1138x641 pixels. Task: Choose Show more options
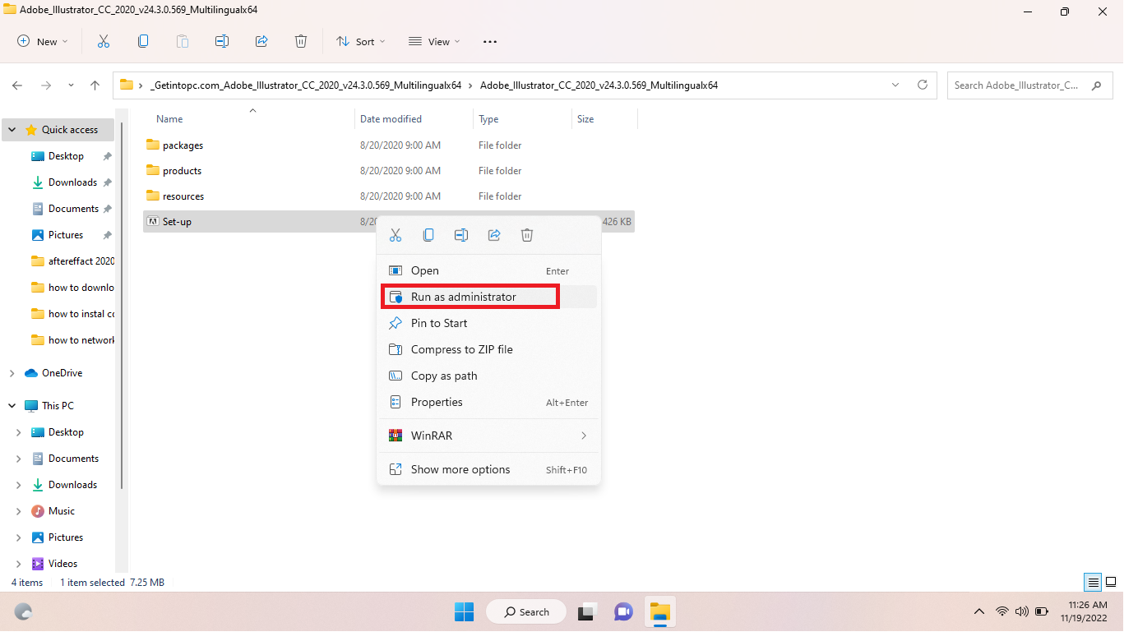click(488, 469)
